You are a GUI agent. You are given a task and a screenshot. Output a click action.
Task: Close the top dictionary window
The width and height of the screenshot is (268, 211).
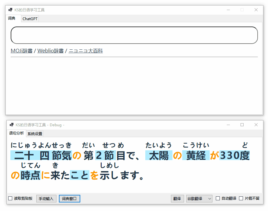pos(256,10)
